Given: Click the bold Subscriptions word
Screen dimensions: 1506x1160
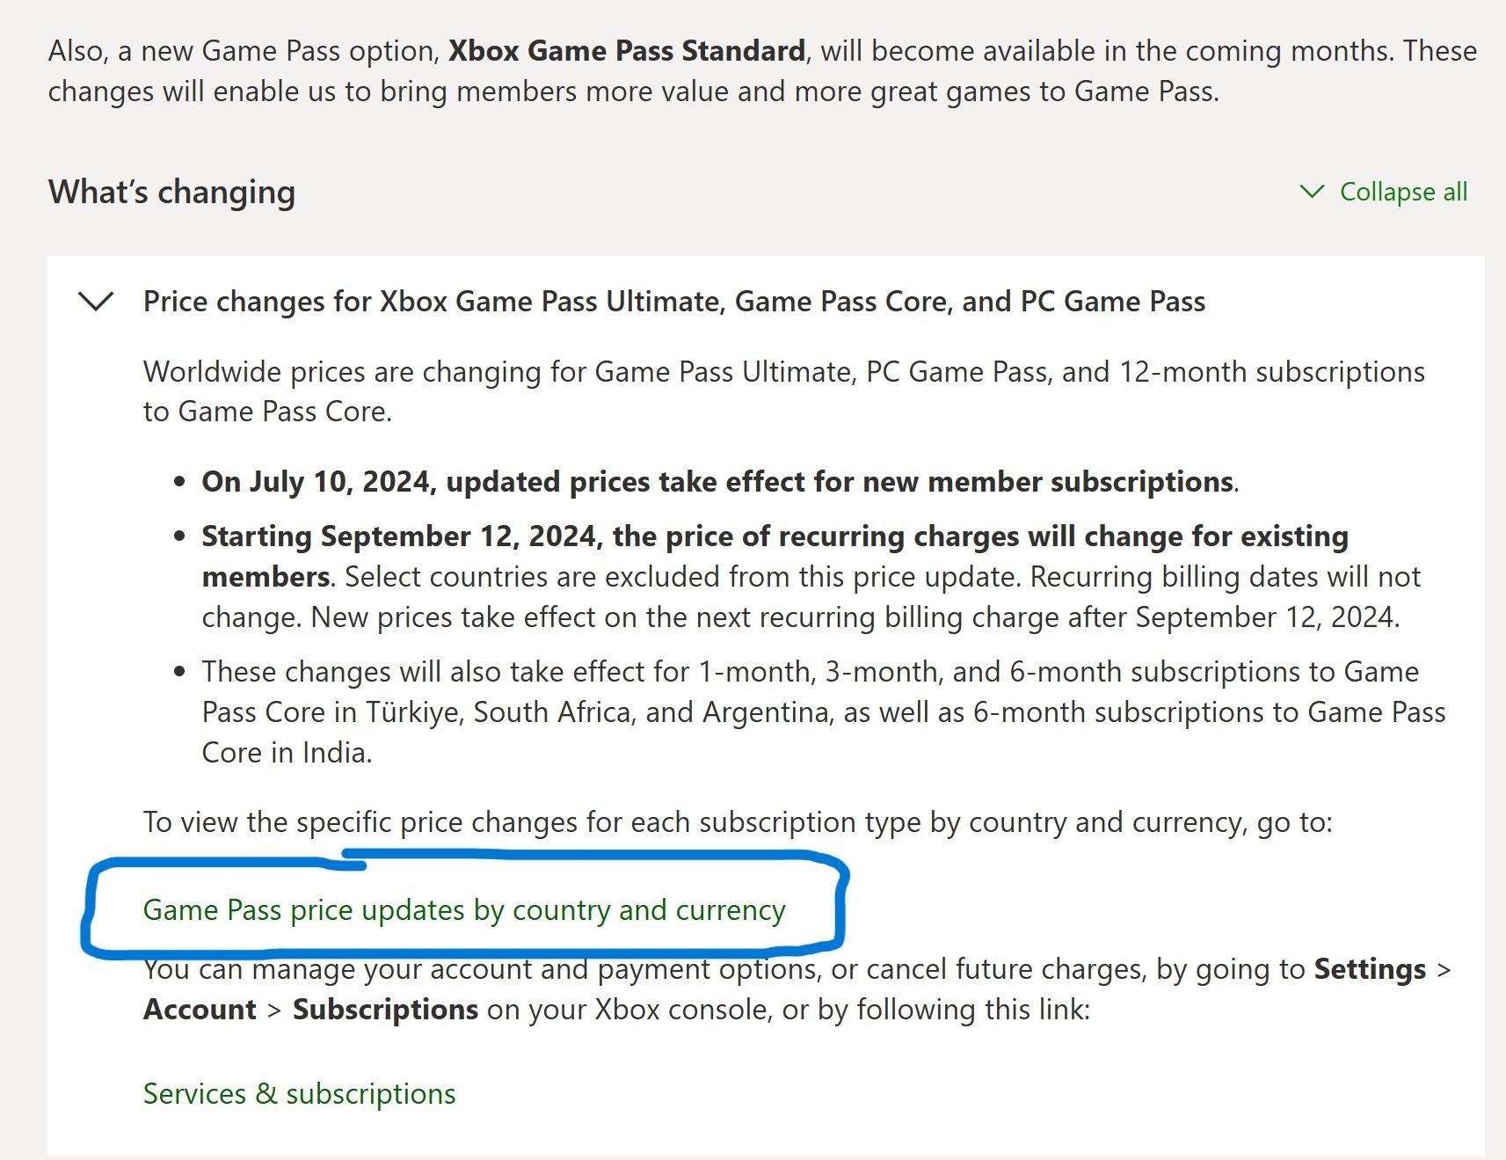Looking at the screenshot, I should pos(385,1010).
